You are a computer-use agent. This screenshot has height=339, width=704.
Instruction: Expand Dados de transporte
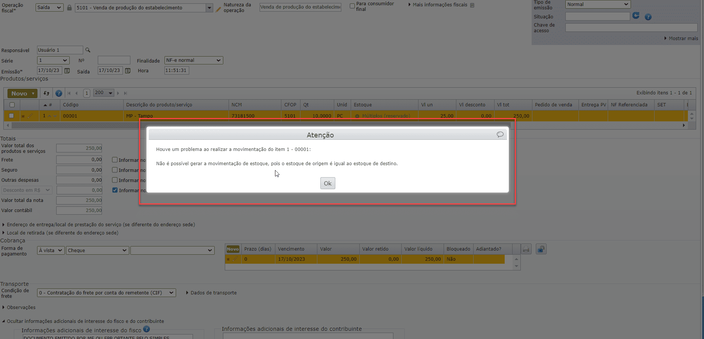211,293
